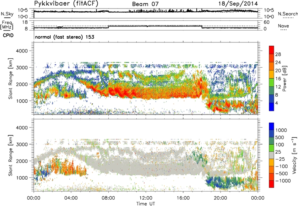
Task: Click the Nave legend label
Action: pos(283,26)
